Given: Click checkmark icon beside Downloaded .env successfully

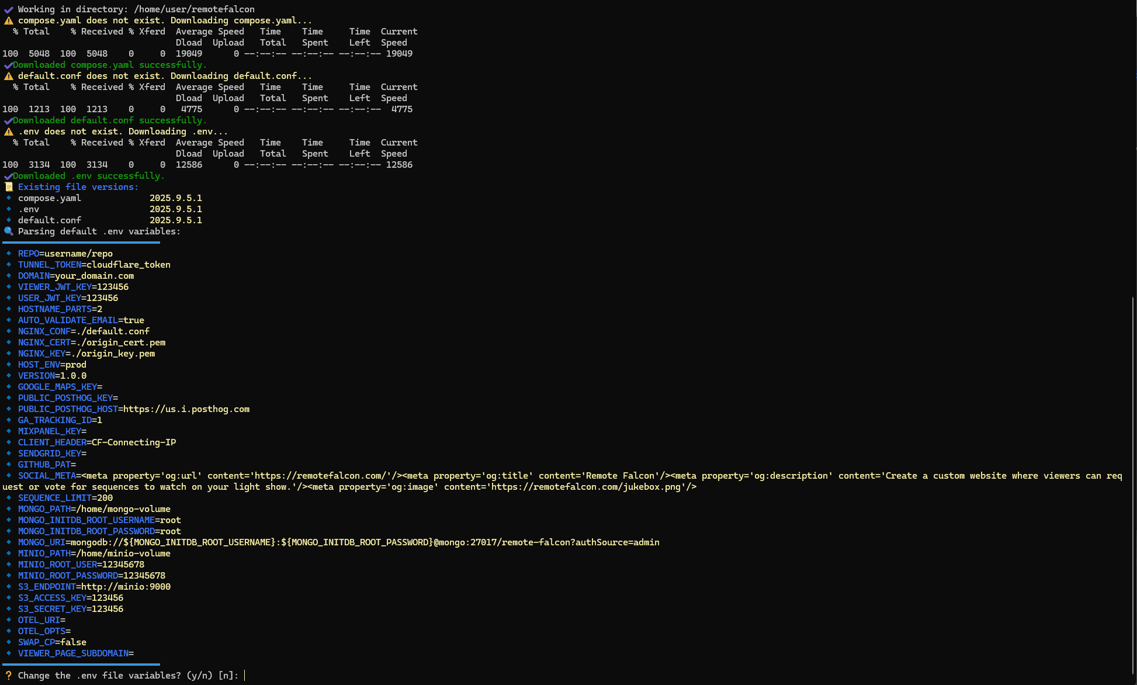Looking at the screenshot, I should 8,177.
